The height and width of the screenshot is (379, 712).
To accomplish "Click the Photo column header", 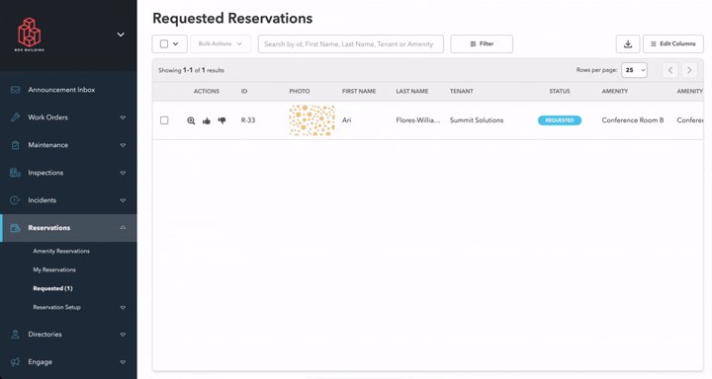I will tap(300, 91).
